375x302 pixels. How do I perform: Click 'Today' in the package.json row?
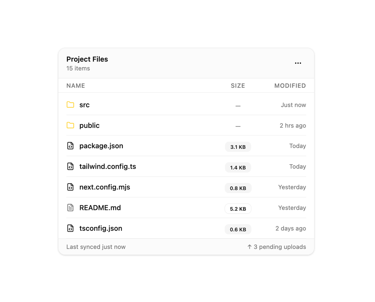tap(298, 146)
